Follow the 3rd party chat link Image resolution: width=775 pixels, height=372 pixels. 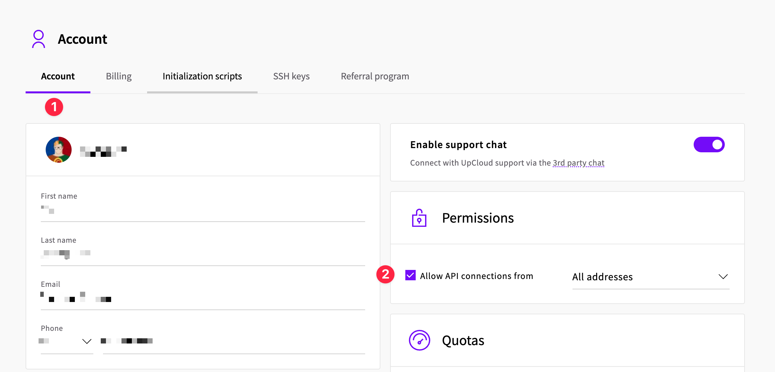(578, 163)
